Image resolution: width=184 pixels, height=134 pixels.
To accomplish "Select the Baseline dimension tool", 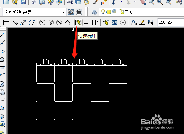I will (86, 22).
